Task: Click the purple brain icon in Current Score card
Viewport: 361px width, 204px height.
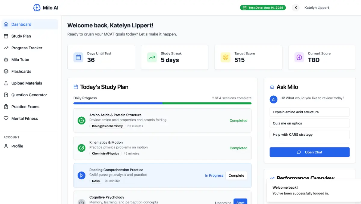Action: (x=299, y=57)
